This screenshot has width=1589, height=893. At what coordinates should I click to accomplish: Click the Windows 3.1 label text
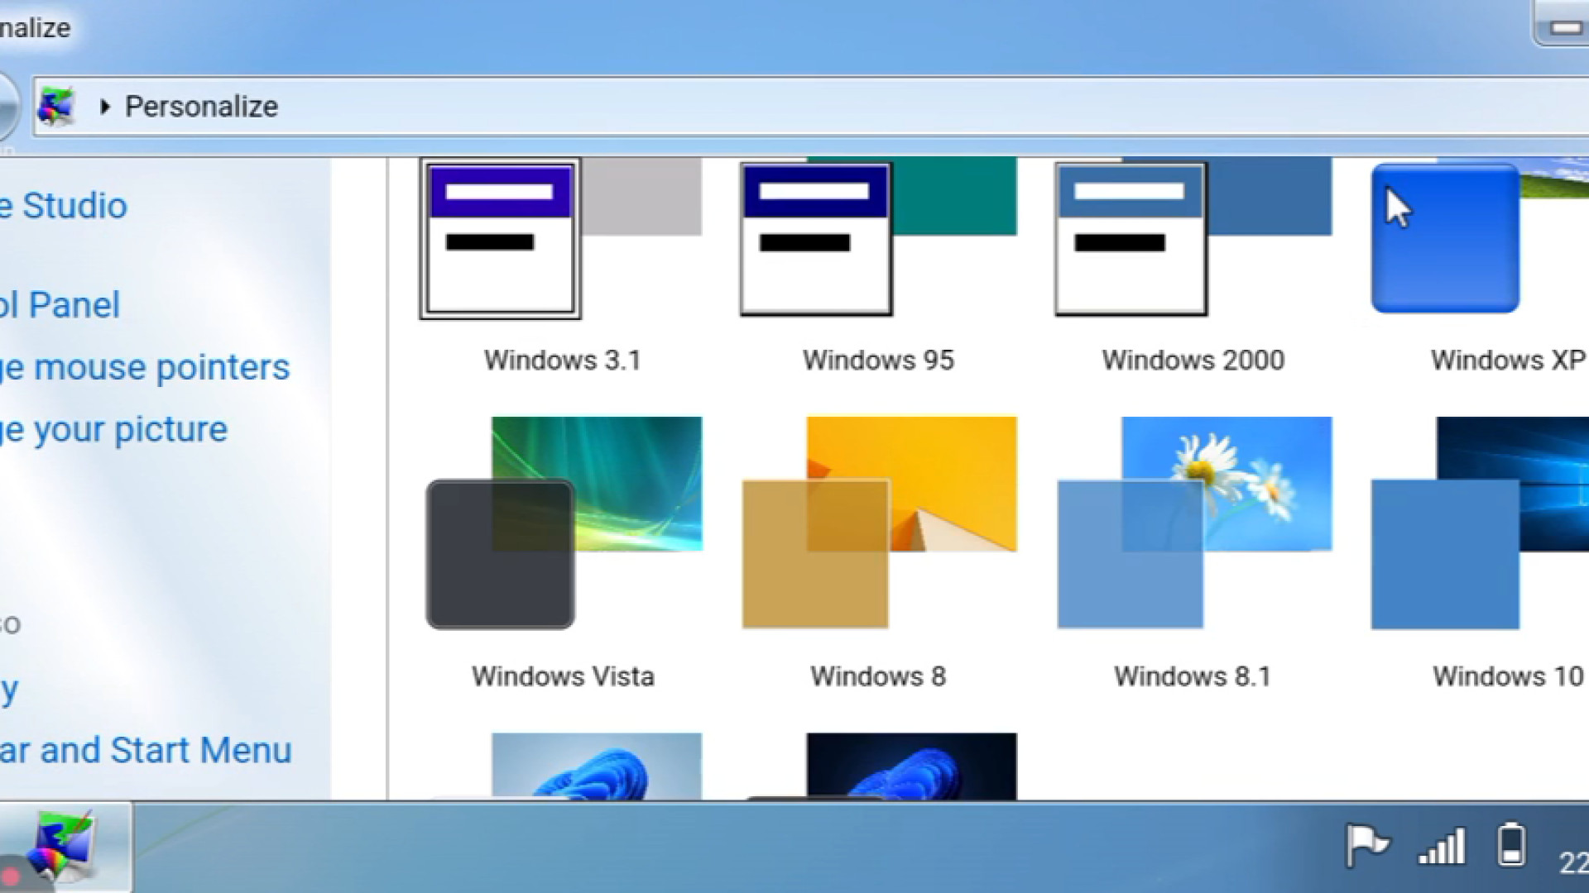point(563,361)
